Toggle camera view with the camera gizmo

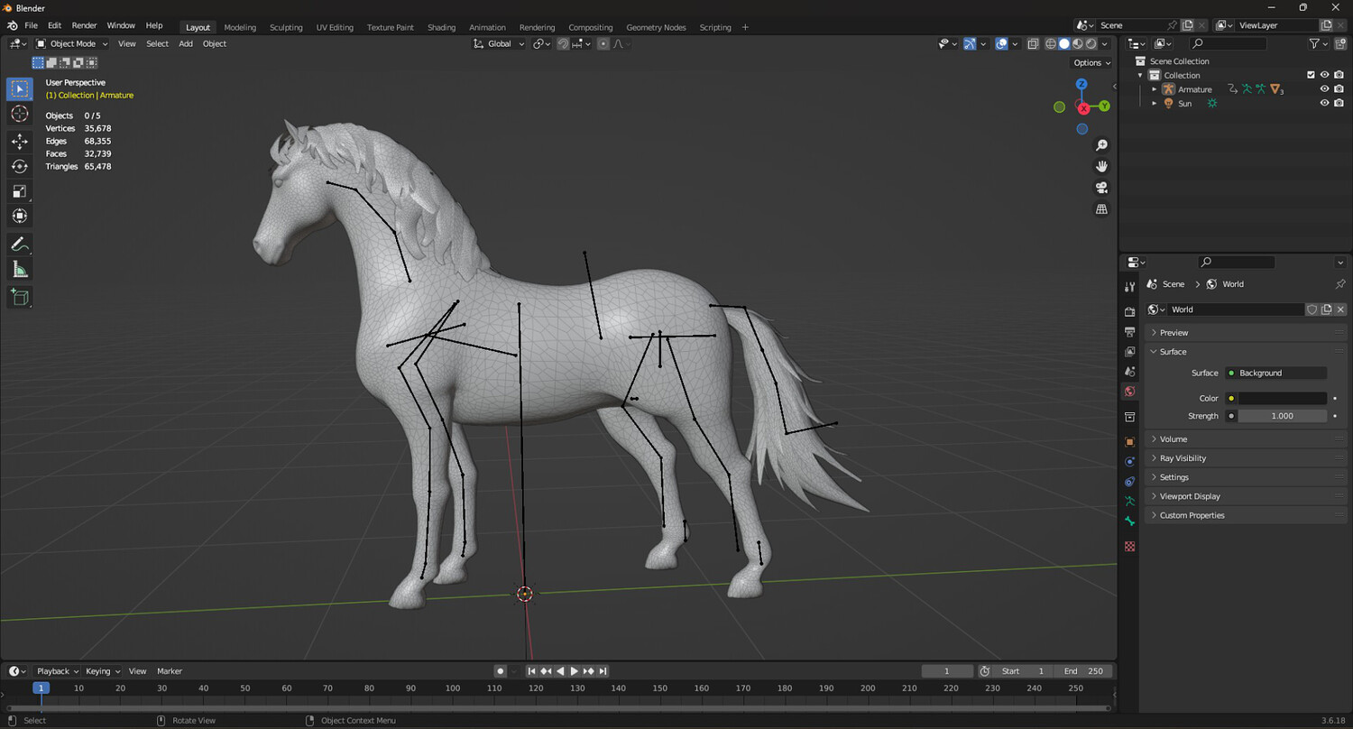pos(1101,188)
